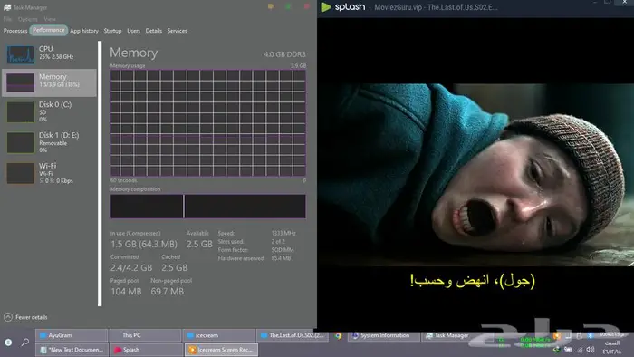Maximize the Task Manager window

click(288, 6)
